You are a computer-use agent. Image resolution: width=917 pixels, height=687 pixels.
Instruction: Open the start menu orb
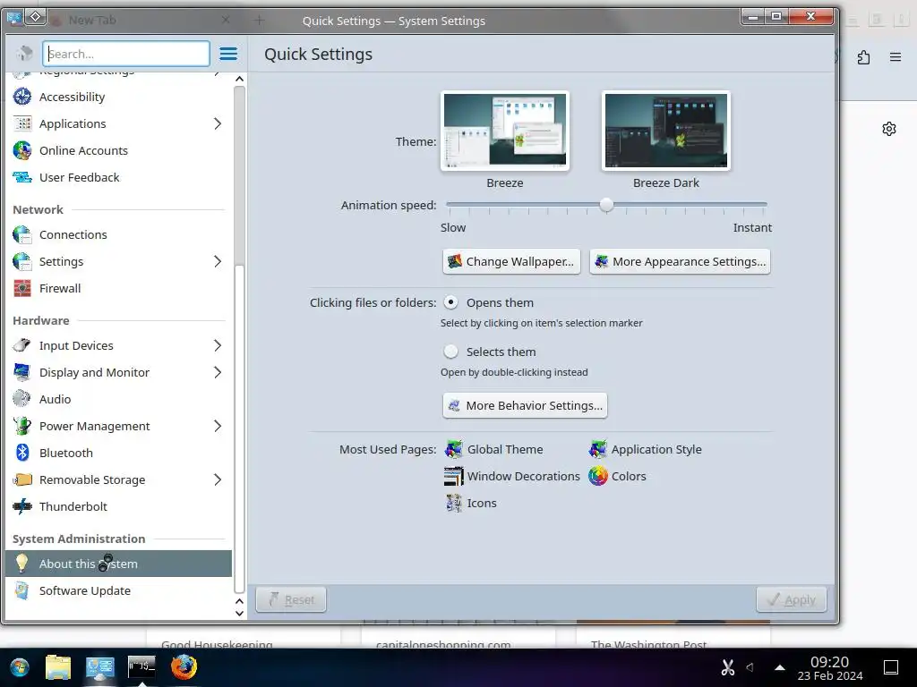[20, 667]
